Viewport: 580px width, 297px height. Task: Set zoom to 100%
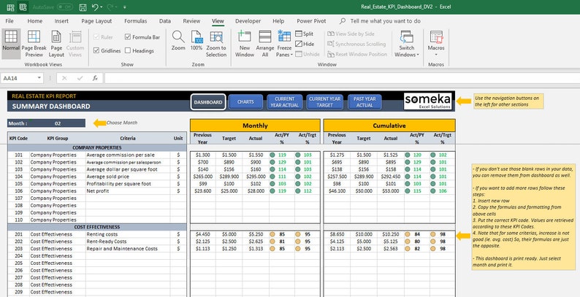[196, 41]
